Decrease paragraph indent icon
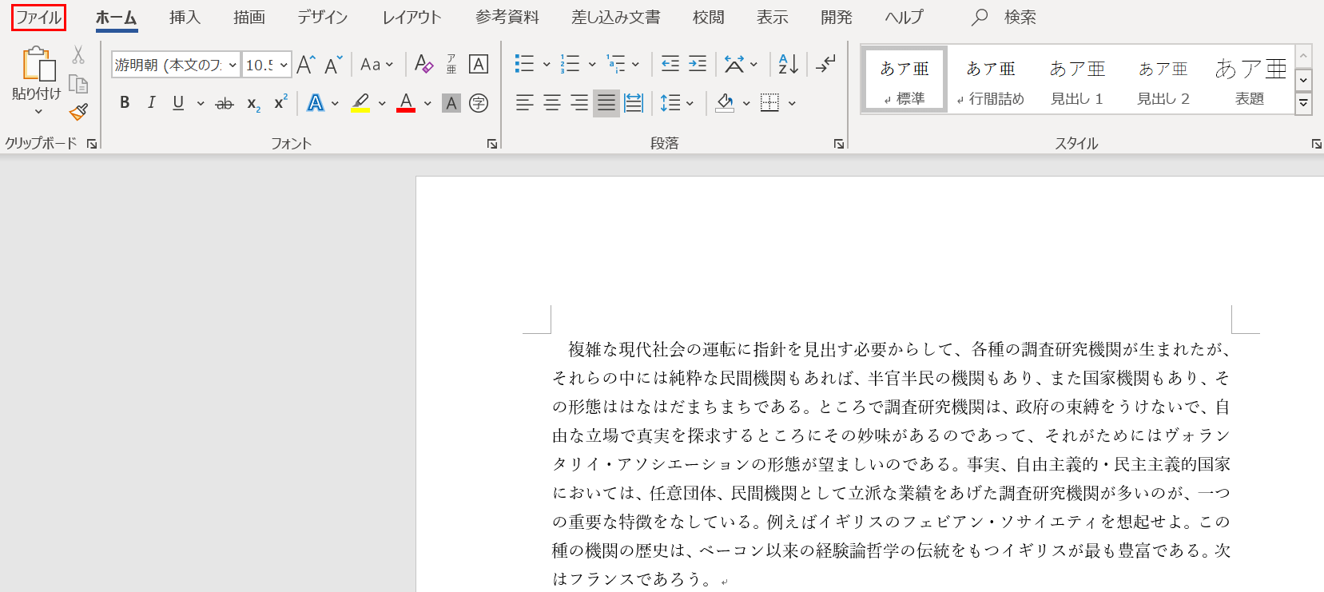This screenshot has height=592, width=1324. [670, 65]
